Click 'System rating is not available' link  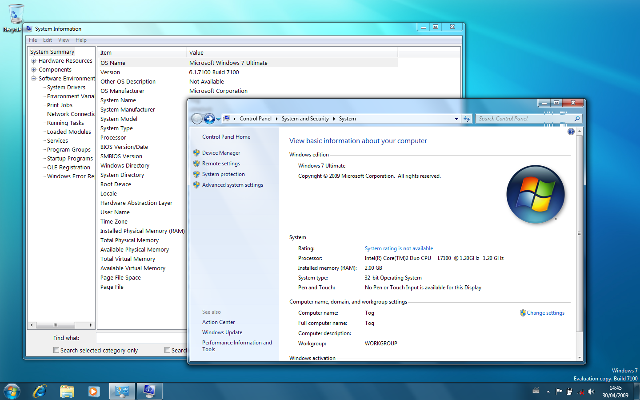(x=399, y=248)
